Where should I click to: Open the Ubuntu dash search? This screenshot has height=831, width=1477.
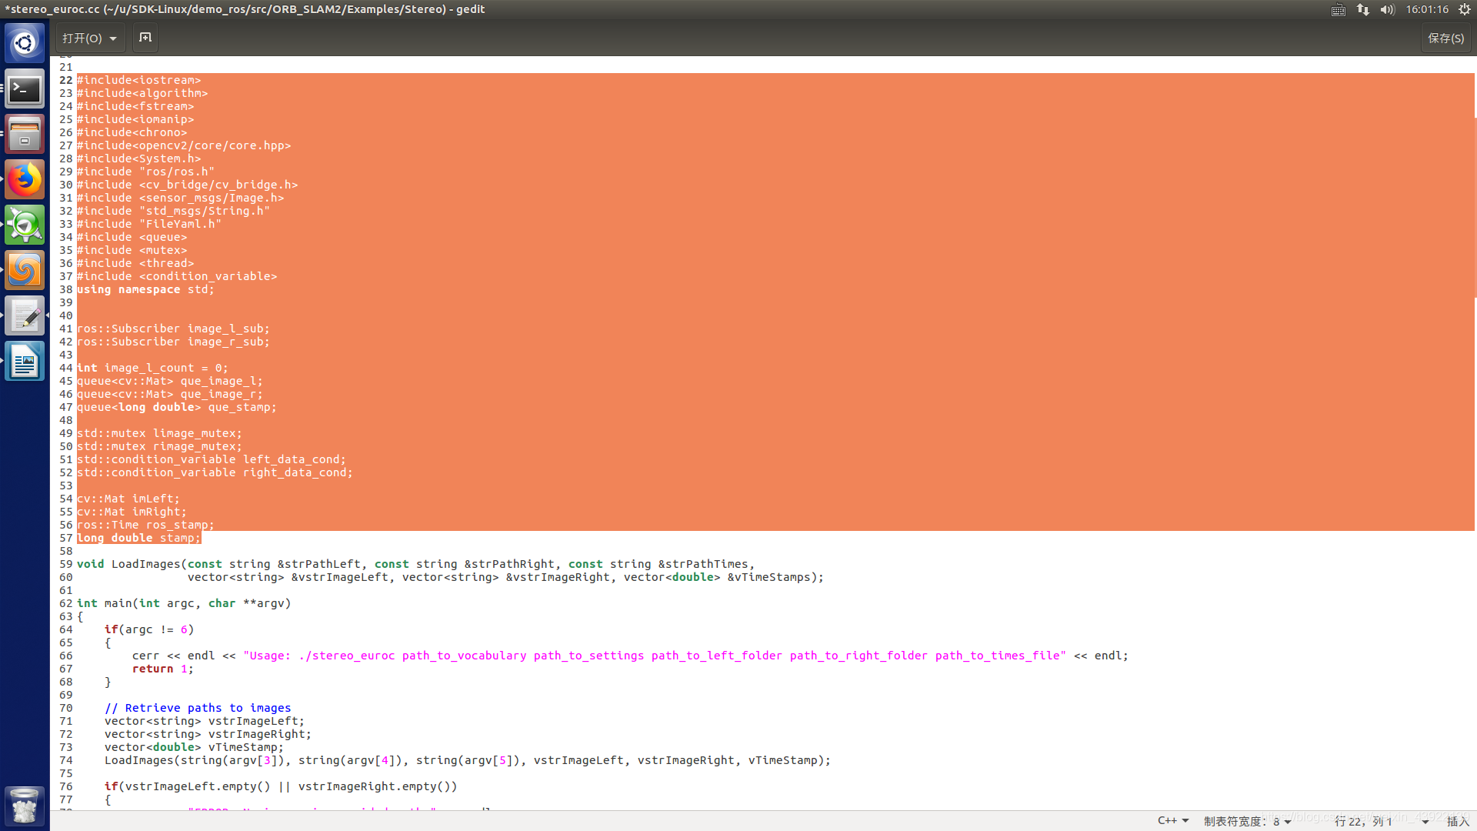(x=25, y=43)
